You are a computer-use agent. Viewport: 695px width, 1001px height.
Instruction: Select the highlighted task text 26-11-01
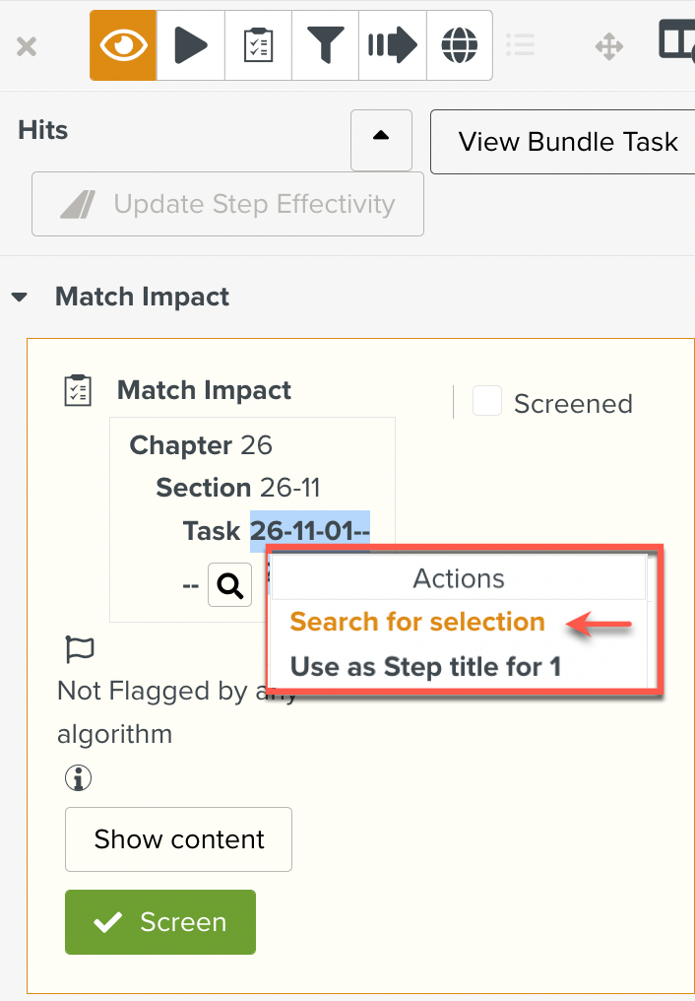(307, 530)
